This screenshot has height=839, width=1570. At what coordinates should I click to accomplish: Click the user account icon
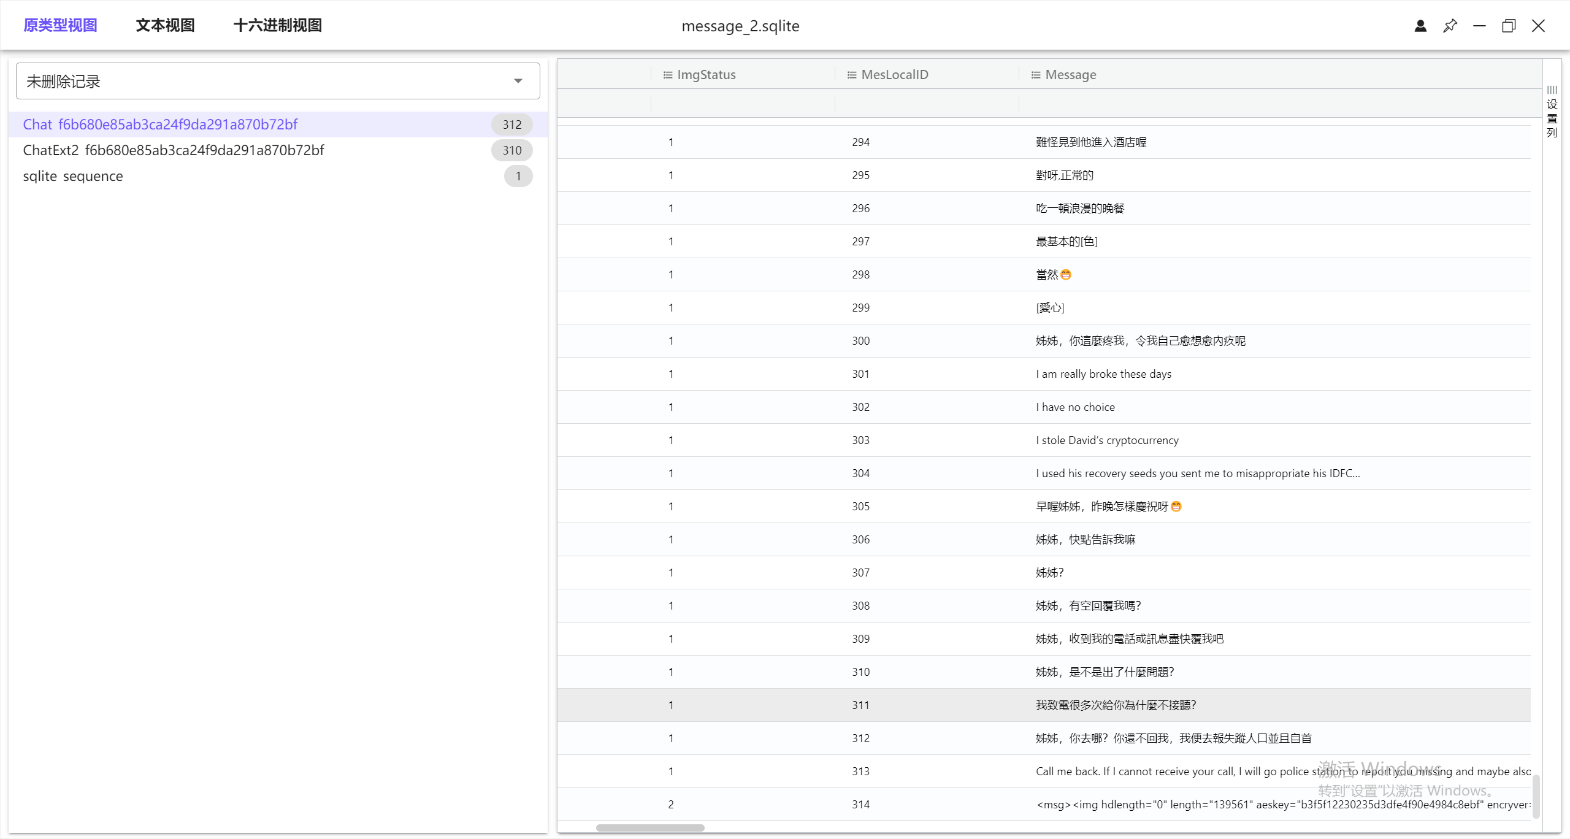(x=1420, y=26)
